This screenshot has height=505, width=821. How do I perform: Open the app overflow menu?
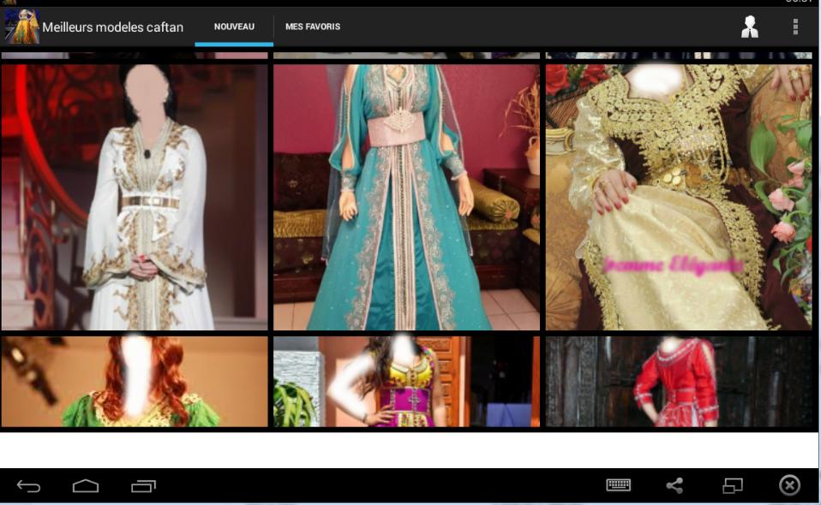(794, 27)
